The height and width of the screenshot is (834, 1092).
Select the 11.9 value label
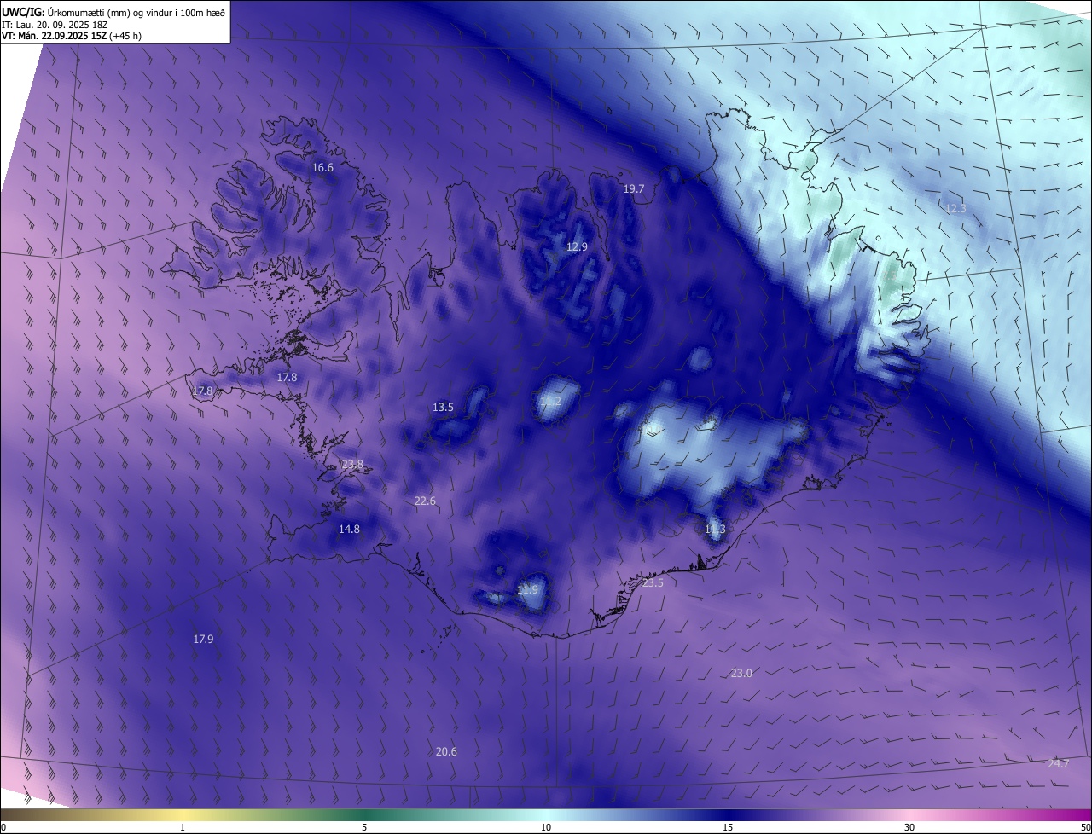528,590
